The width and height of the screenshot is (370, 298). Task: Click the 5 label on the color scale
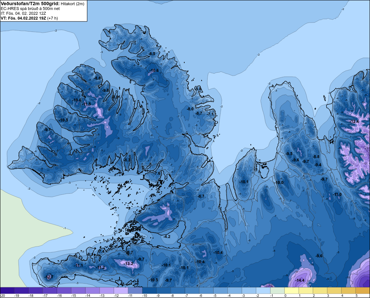tap(357, 296)
